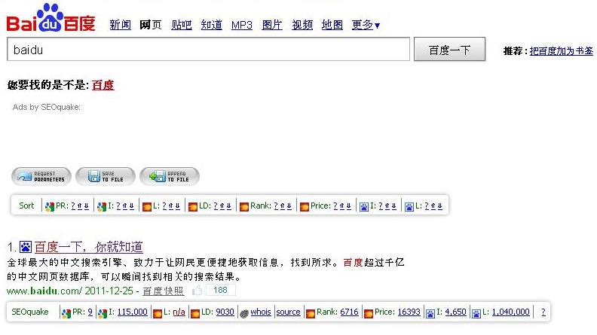Open the 百度快照 cached snapshot link
This screenshot has height=335, width=597.
pos(164,291)
